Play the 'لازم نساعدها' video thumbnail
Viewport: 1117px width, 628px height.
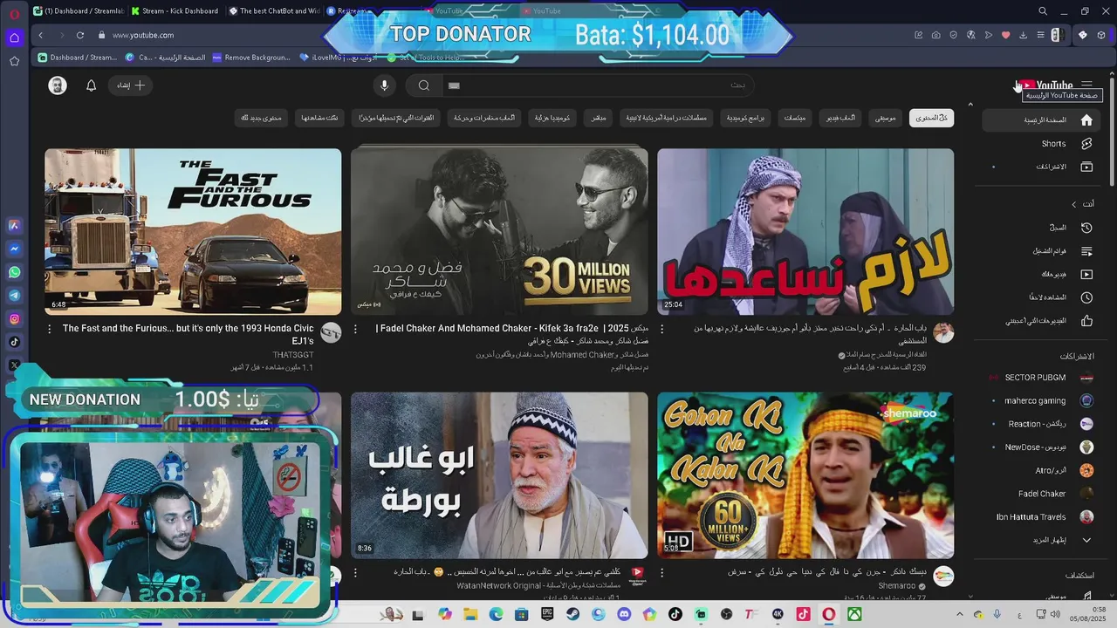point(805,231)
